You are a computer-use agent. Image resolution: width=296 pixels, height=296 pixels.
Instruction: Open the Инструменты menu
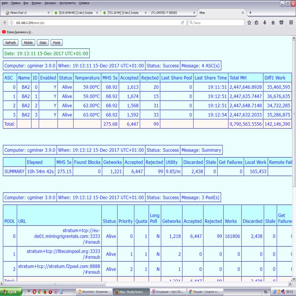point(67,3)
